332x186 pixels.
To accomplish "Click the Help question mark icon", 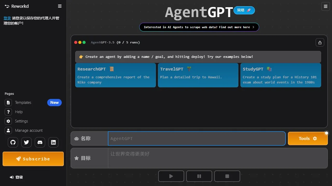I will [8, 112].
